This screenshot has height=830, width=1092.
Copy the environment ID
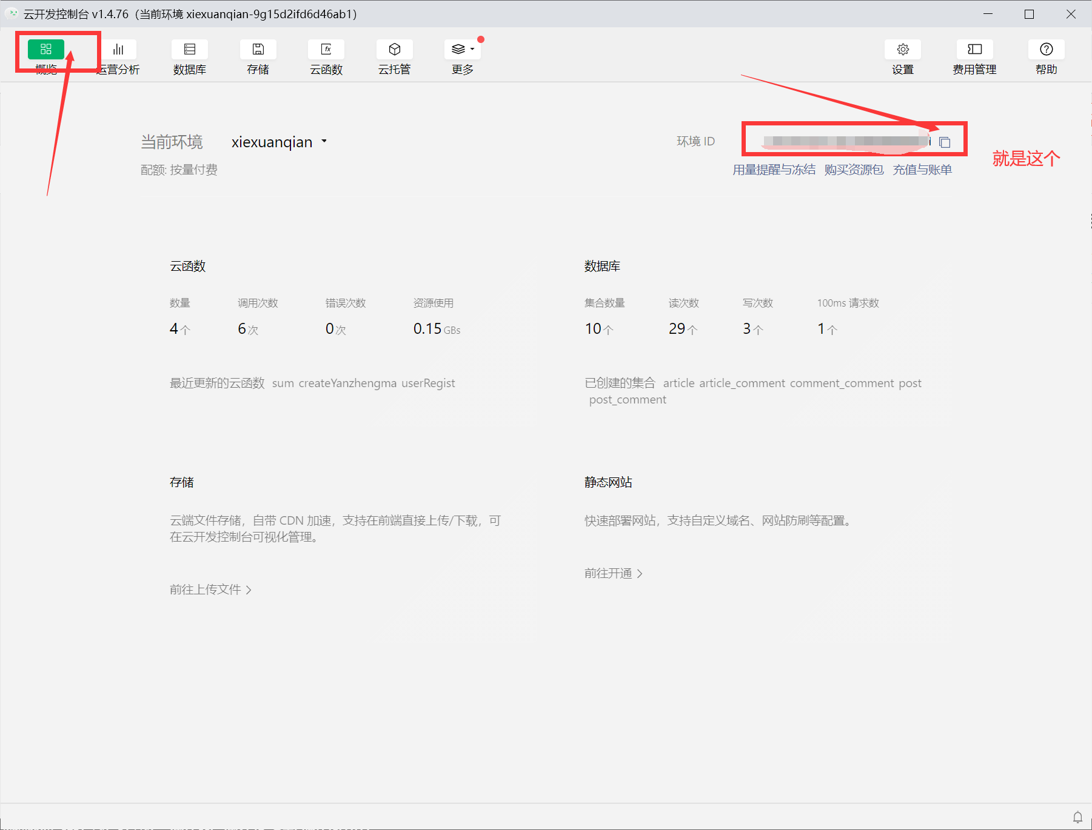click(x=945, y=142)
